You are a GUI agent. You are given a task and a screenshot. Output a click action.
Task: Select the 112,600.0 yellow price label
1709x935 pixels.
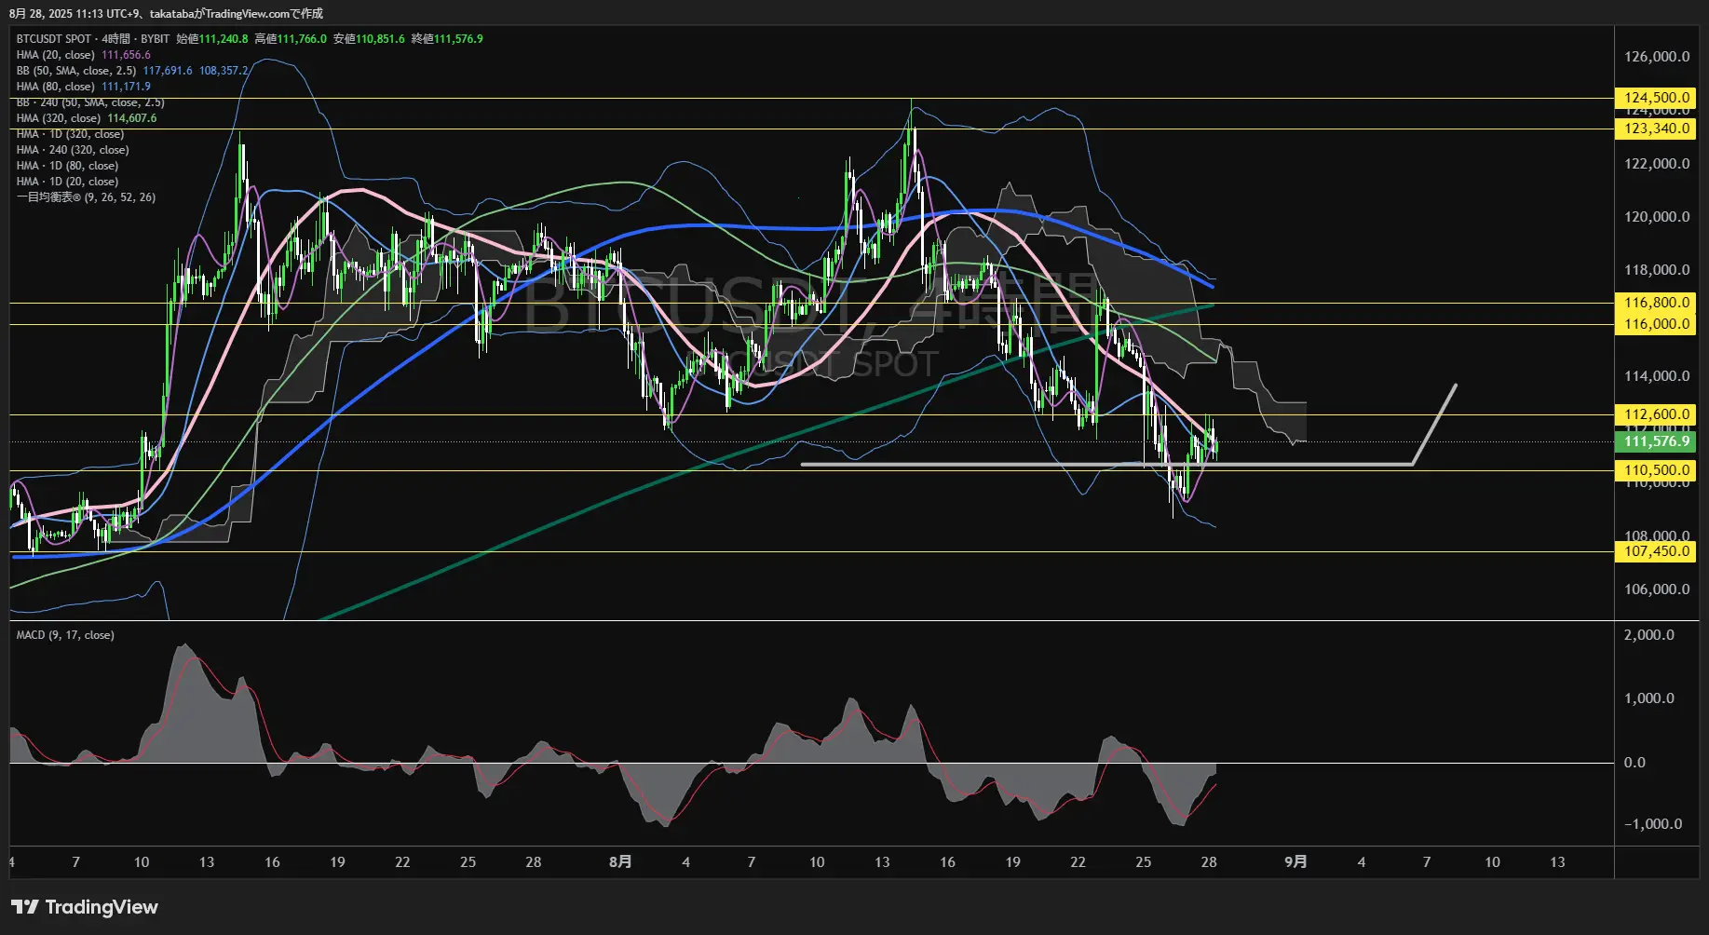[x=1656, y=414]
